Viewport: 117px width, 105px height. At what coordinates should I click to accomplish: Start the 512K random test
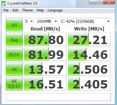coord(14,54)
